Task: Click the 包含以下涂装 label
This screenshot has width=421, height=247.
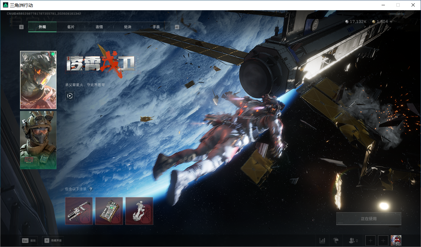Action: tap(76, 189)
